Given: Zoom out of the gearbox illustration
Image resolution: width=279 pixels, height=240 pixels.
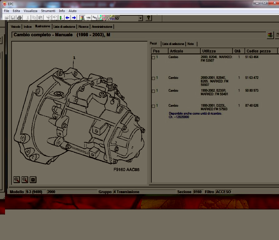Looking at the screenshot, I should (x=25, y=180).
